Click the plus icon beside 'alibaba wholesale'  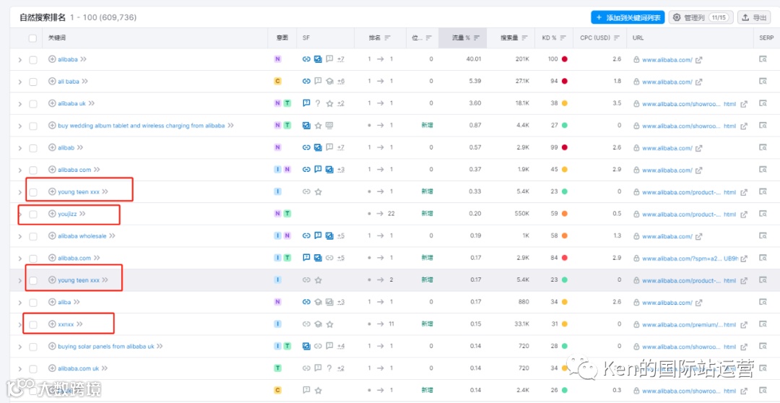click(52, 236)
